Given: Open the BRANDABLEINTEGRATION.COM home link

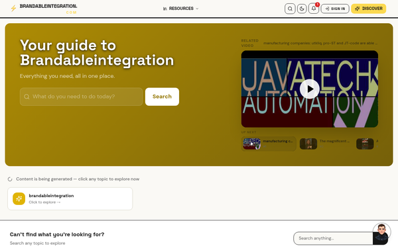Looking at the screenshot, I should 48,9.
